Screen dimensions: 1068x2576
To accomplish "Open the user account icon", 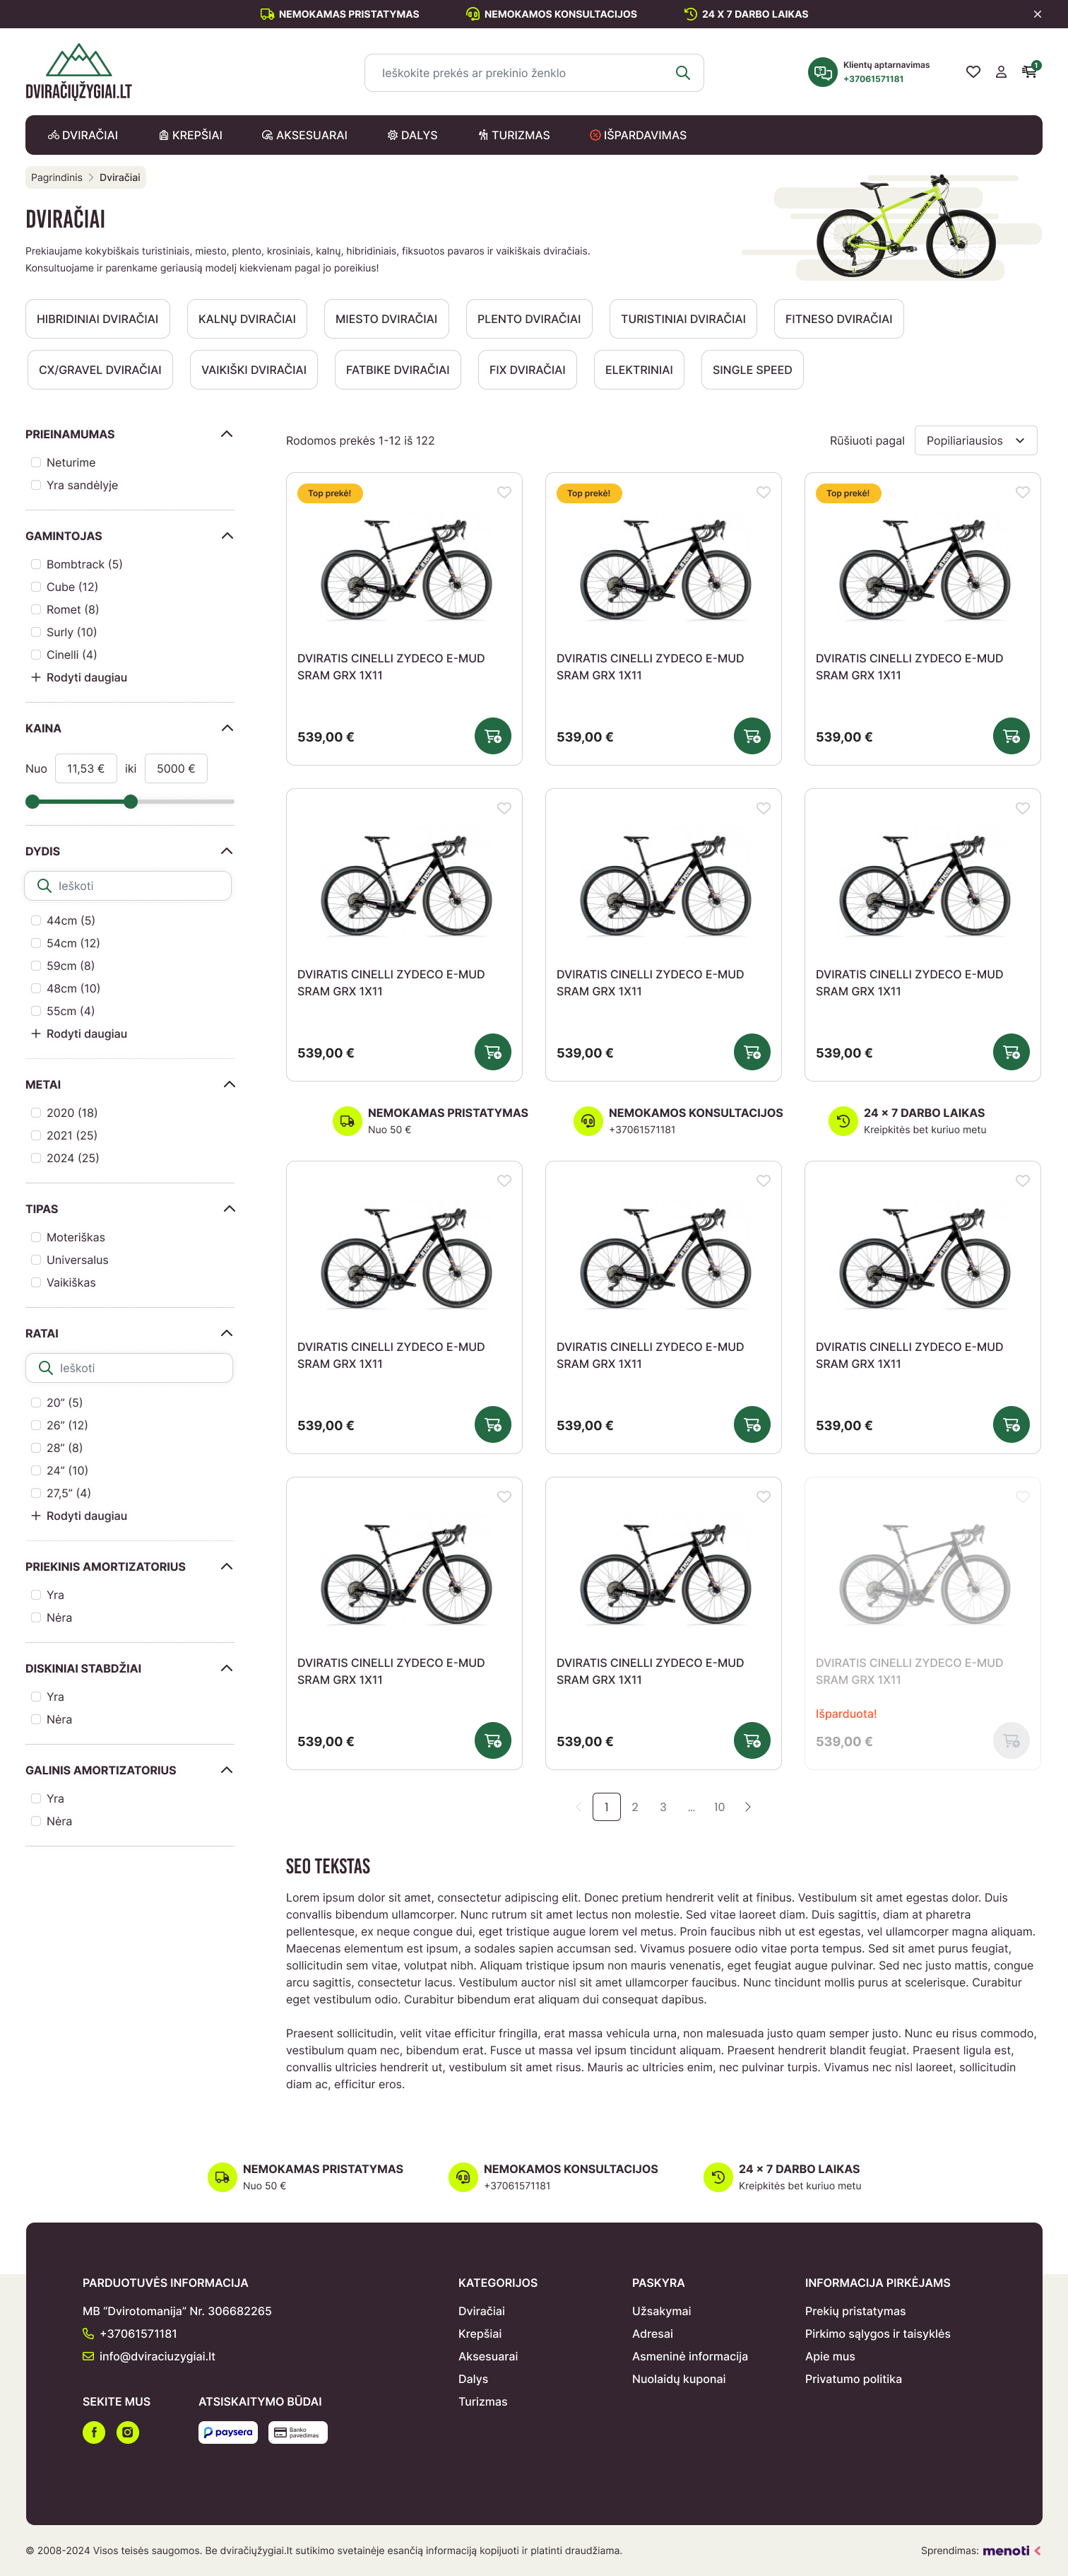I will tap(1001, 72).
